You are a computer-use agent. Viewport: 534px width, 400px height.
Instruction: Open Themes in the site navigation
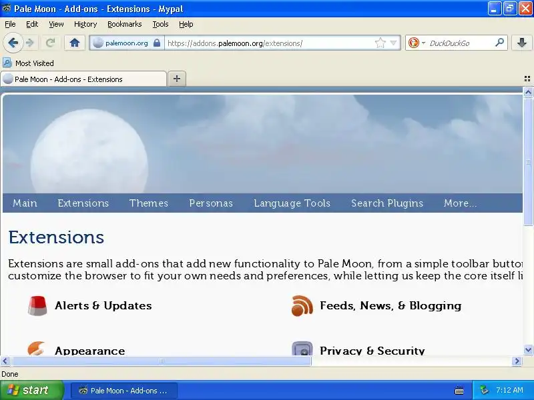pos(149,203)
